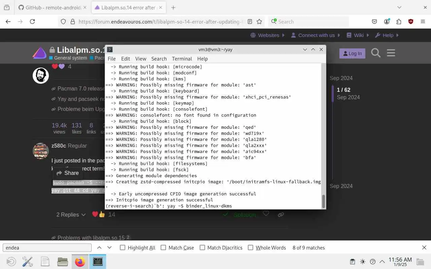Close the find bar

pos(424,247)
